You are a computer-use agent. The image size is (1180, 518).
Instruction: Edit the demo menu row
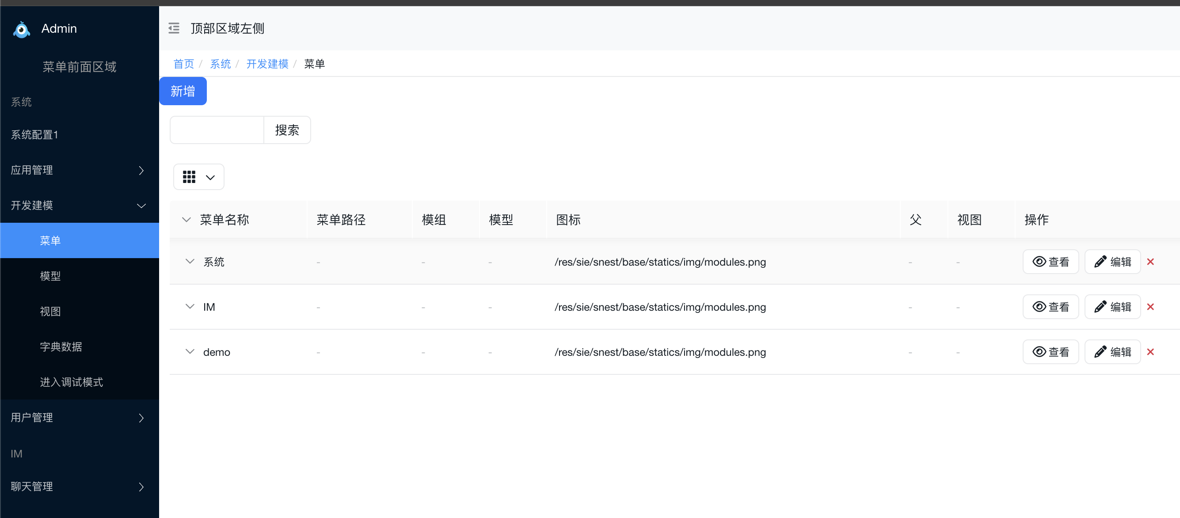[1112, 352]
